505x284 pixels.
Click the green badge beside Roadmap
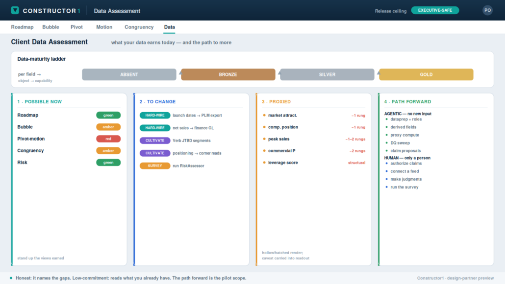(108, 115)
